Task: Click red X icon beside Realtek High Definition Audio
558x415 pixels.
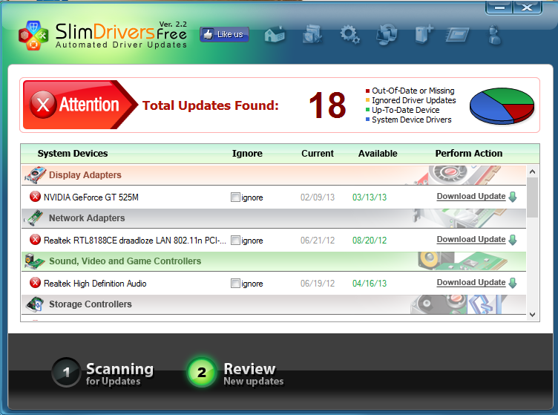Action: point(35,283)
